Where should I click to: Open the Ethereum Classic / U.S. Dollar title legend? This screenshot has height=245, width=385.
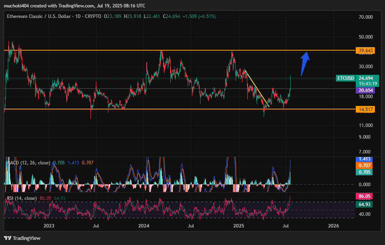click(x=54, y=16)
